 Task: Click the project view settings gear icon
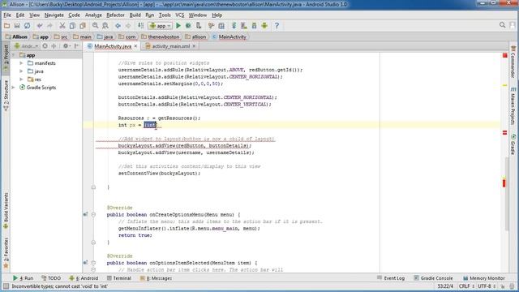tap(66, 46)
